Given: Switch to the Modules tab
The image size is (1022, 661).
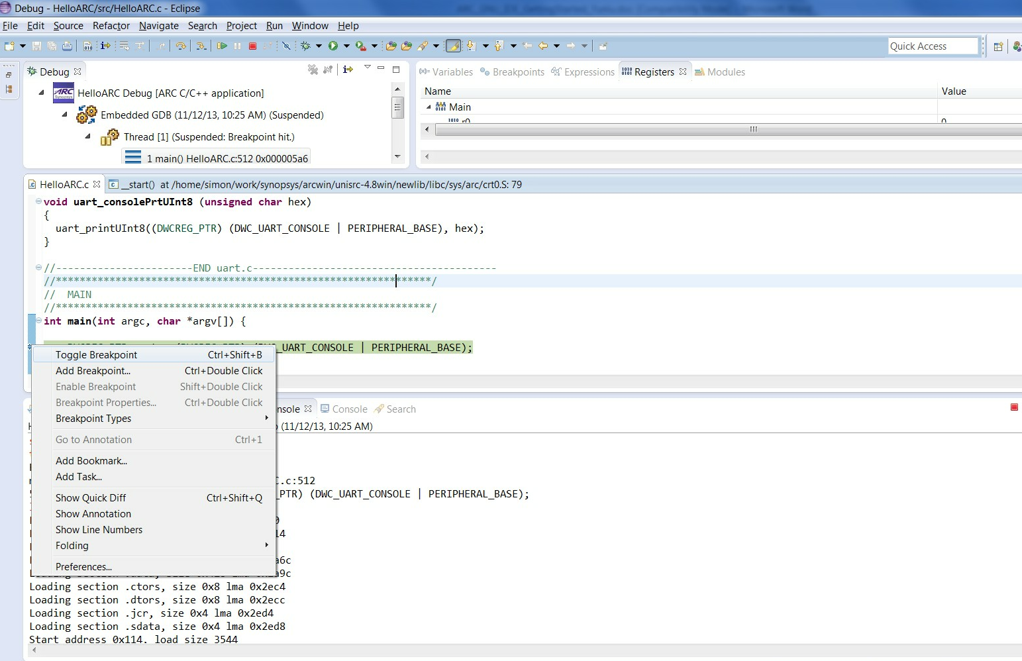Looking at the screenshot, I should [720, 72].
